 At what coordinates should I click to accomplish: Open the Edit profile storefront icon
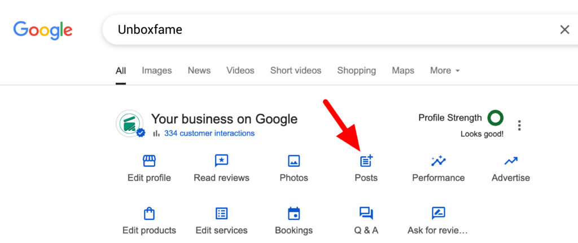coord(149,161)
